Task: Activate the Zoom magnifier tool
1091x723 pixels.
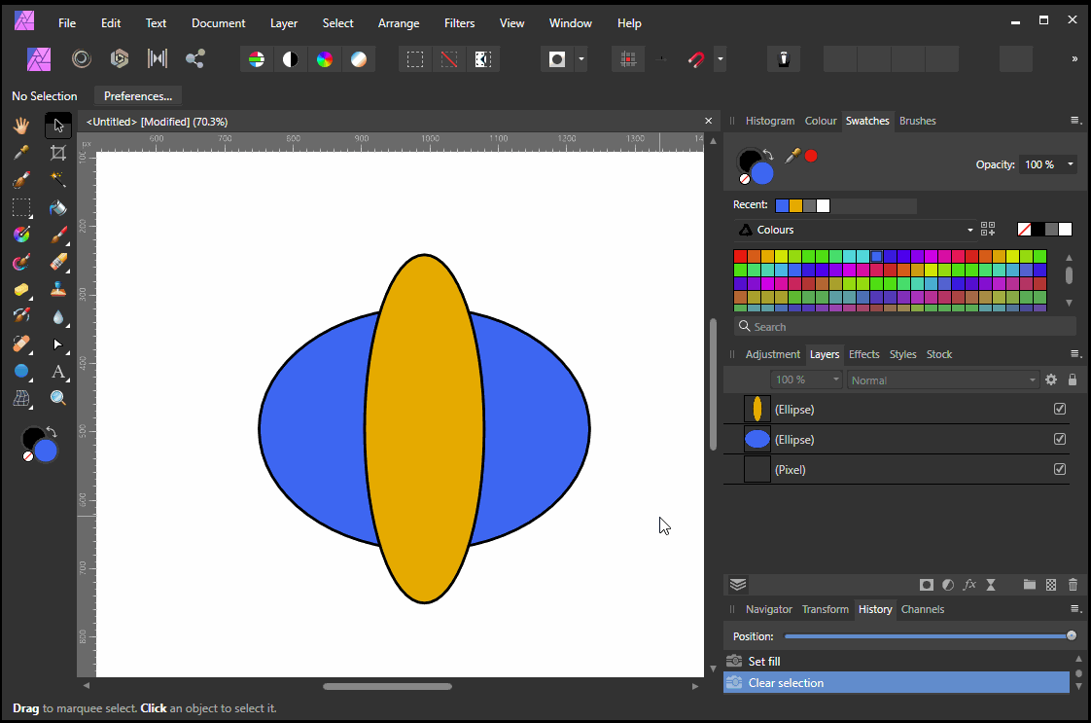Action: click(x=58, y=398)
